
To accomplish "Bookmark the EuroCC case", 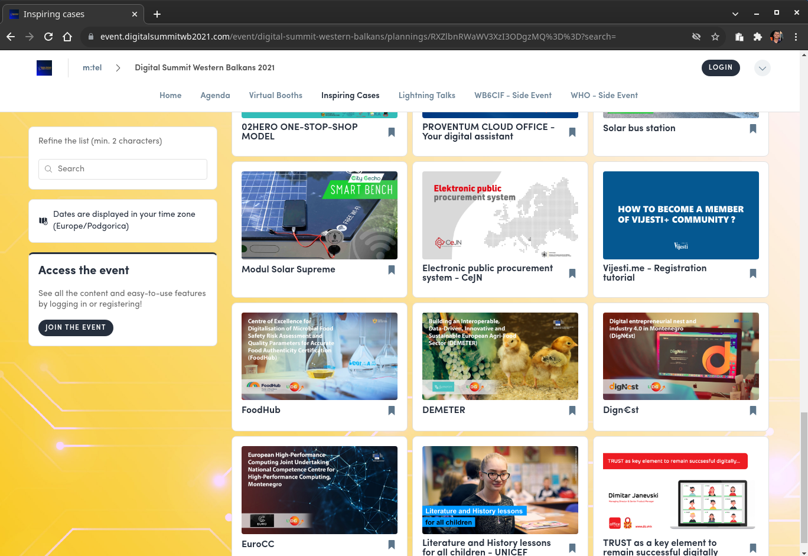I will 392,545.
